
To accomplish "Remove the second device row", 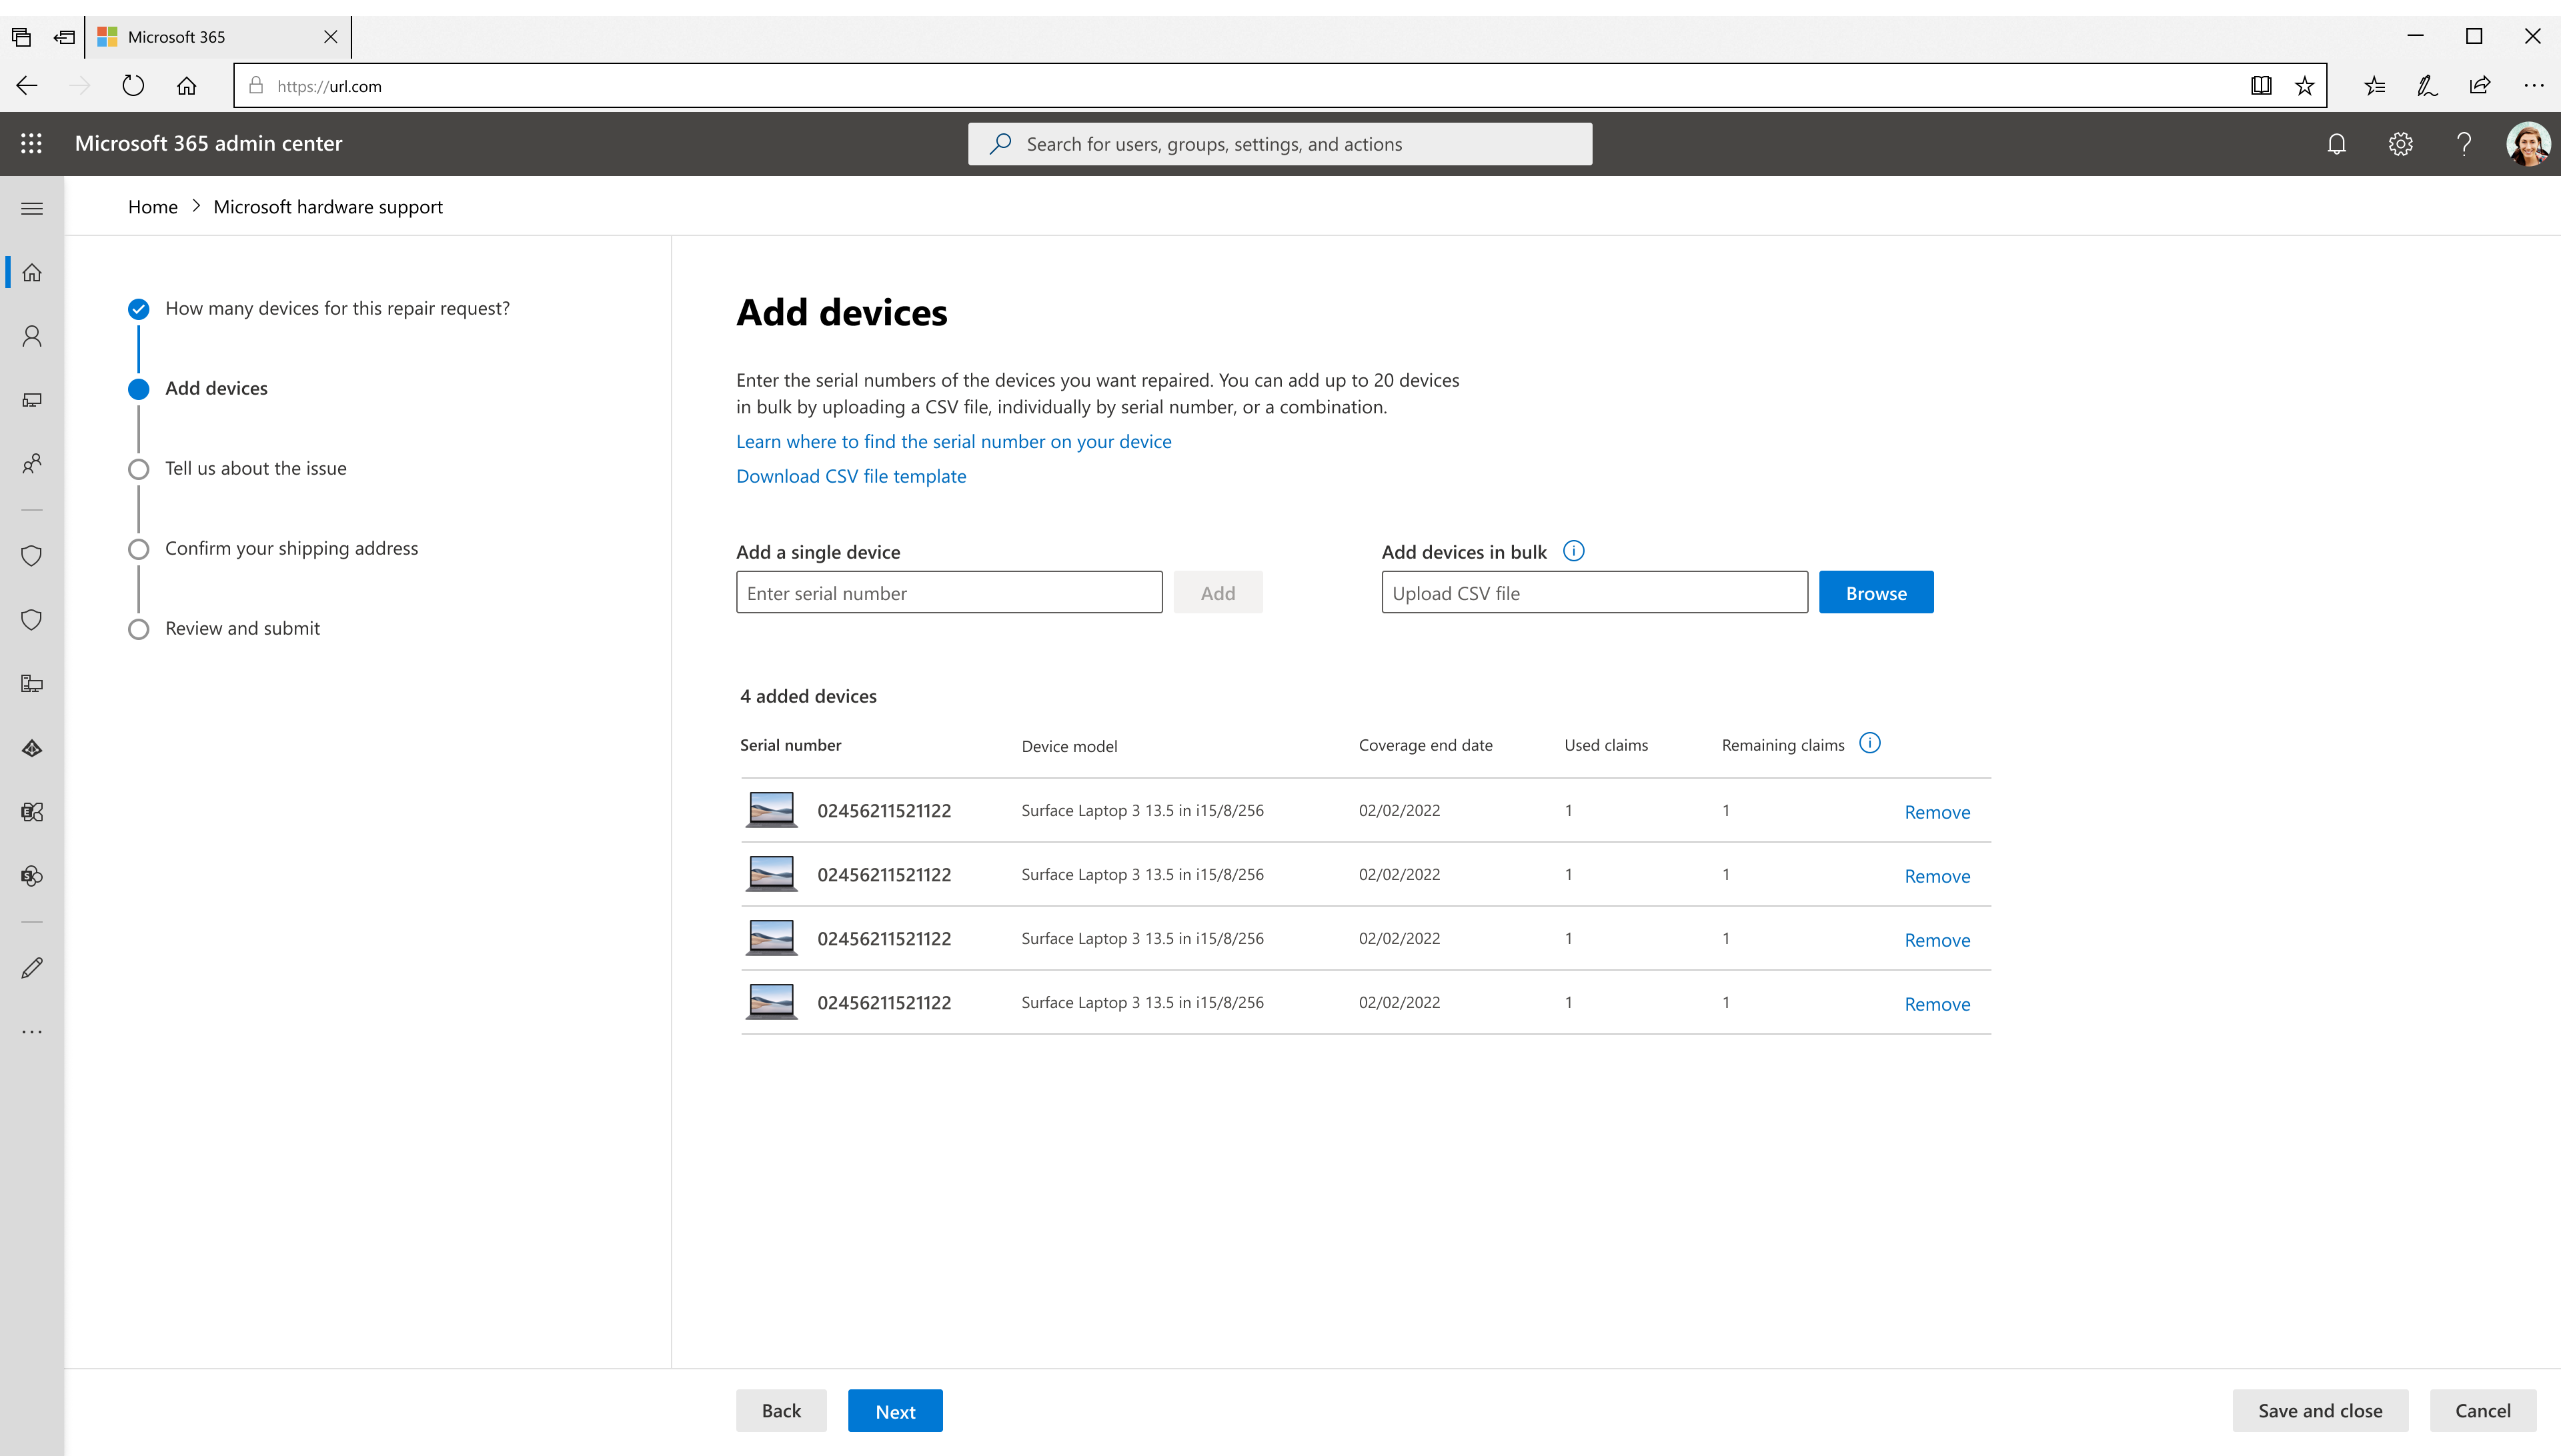I will 1937,876.
